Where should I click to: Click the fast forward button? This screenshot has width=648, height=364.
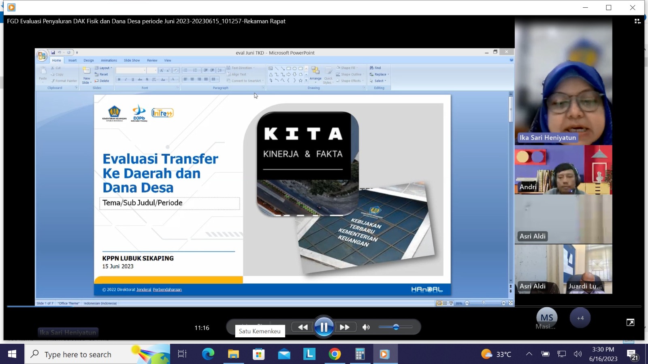345,327
